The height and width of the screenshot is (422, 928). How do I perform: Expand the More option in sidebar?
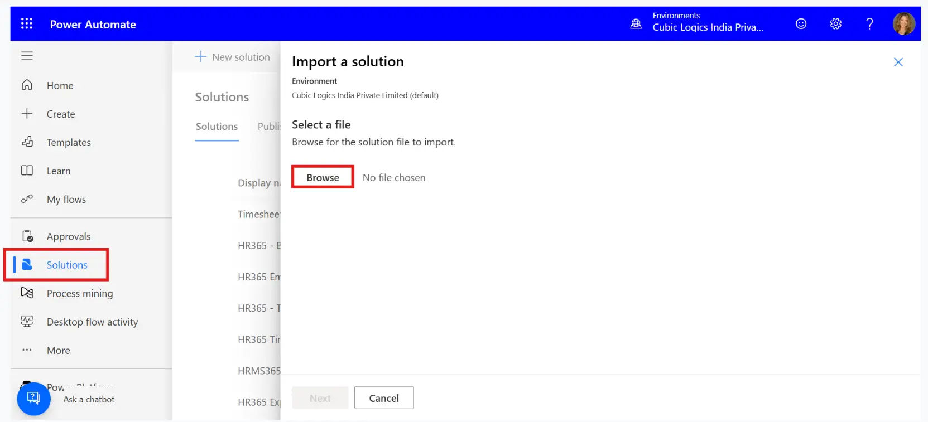click(58, 350)
